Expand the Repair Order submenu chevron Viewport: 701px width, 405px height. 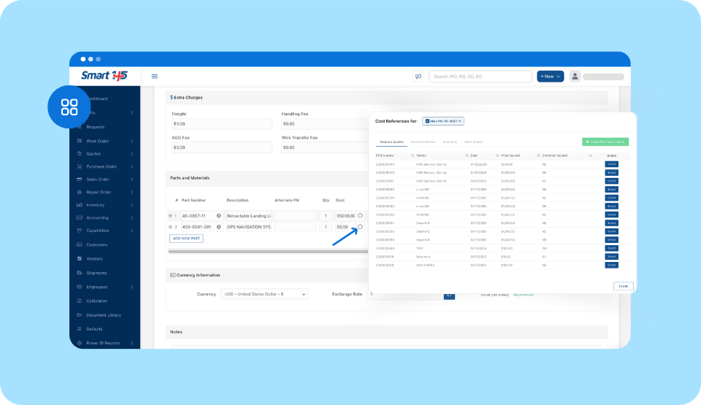tap(132, 192)
